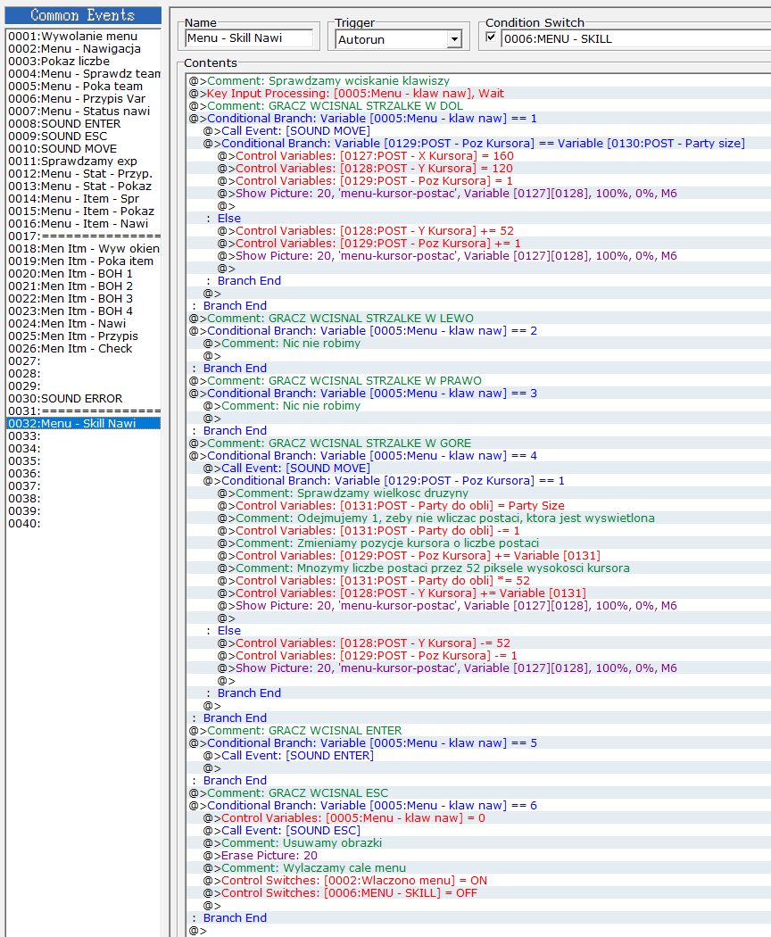Select common event 0020:Men Itm - BOH 1
The width and height of the screenshot is (771, 937).
(x=83, y=274)
